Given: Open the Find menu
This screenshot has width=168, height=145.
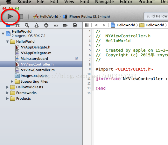Looking at the screenshot, I should click(85, 2).
